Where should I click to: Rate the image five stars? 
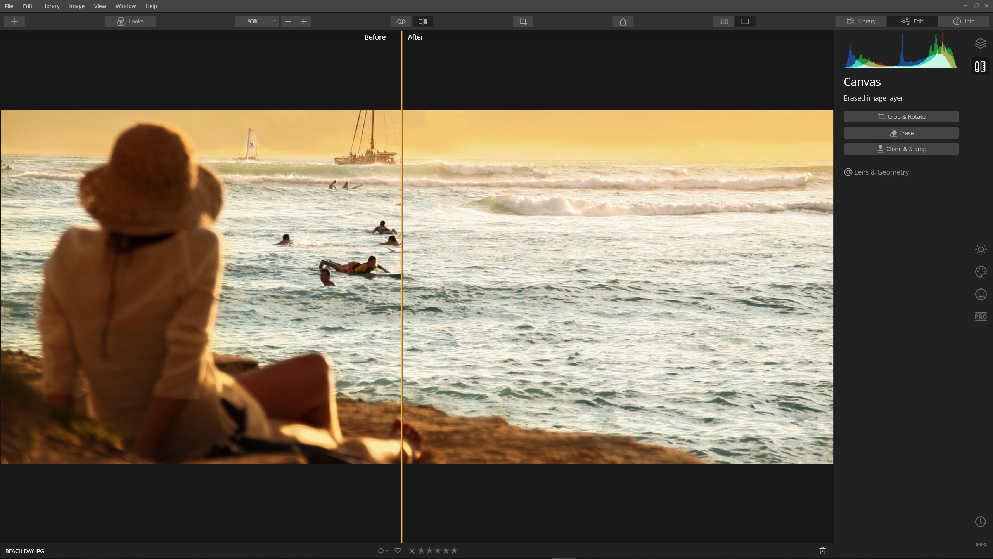point(454,550)
